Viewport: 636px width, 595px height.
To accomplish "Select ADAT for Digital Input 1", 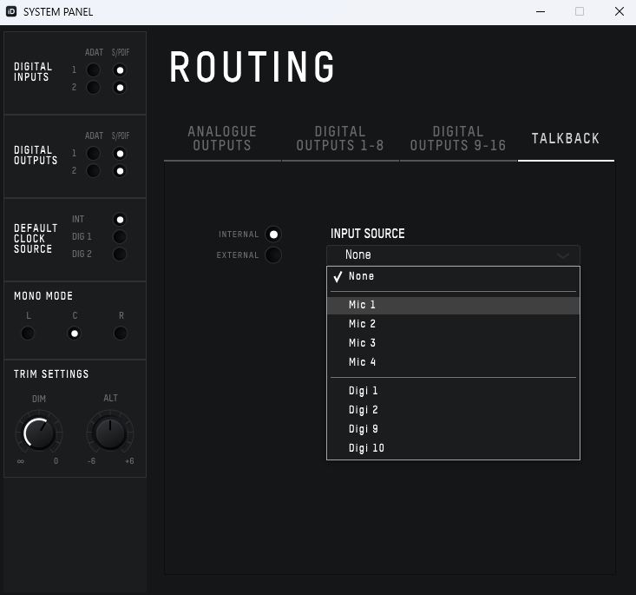I will click(x=94, y=70).
